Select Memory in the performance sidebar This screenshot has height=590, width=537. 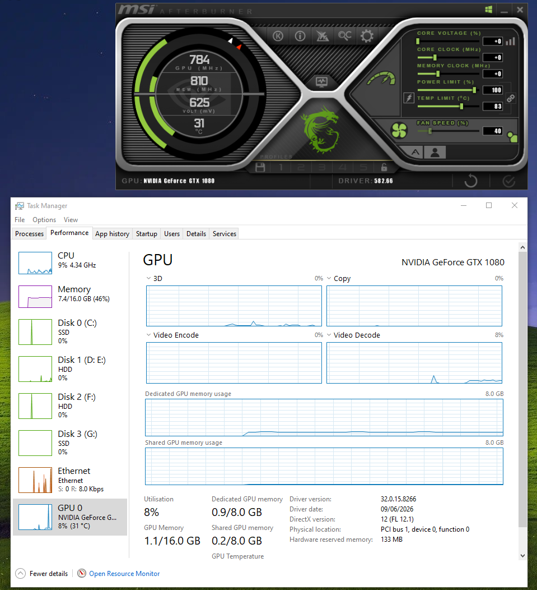click(70, 296)
